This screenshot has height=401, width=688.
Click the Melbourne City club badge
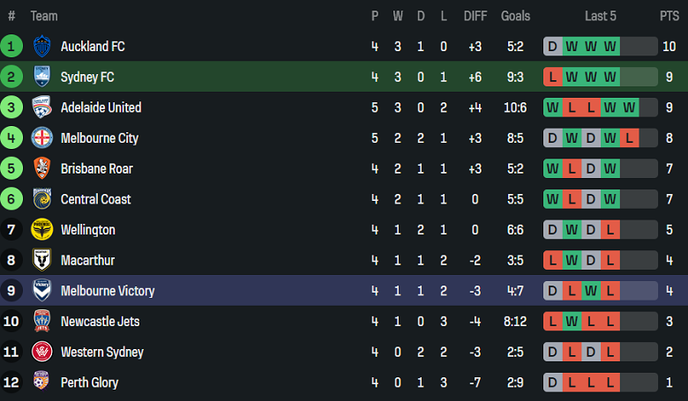tap(41, 138)
